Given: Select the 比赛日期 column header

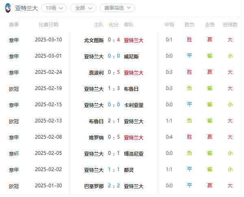Looking at the screenshot, I should [48, 24].
